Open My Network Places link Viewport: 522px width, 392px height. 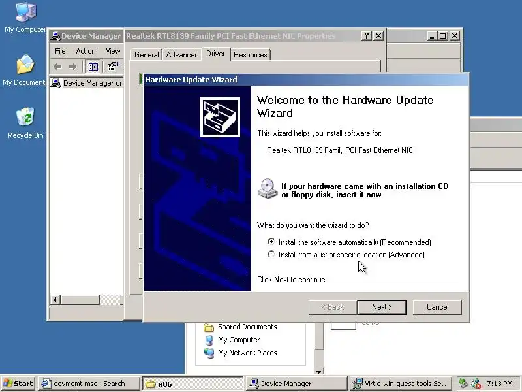tap(247, 353)
